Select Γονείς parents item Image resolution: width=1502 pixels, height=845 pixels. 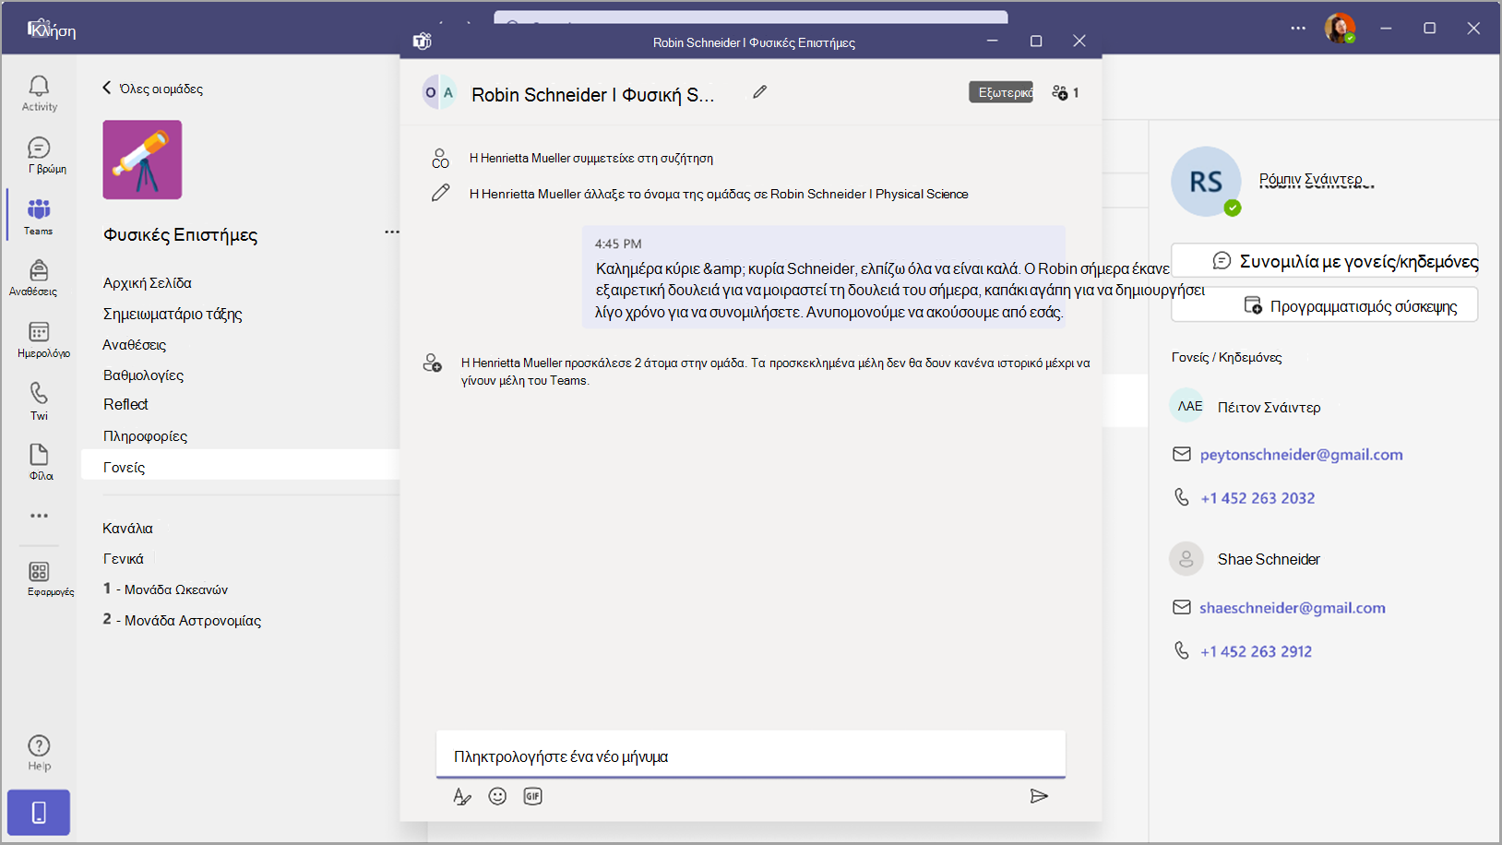click(x=240, y=467)
